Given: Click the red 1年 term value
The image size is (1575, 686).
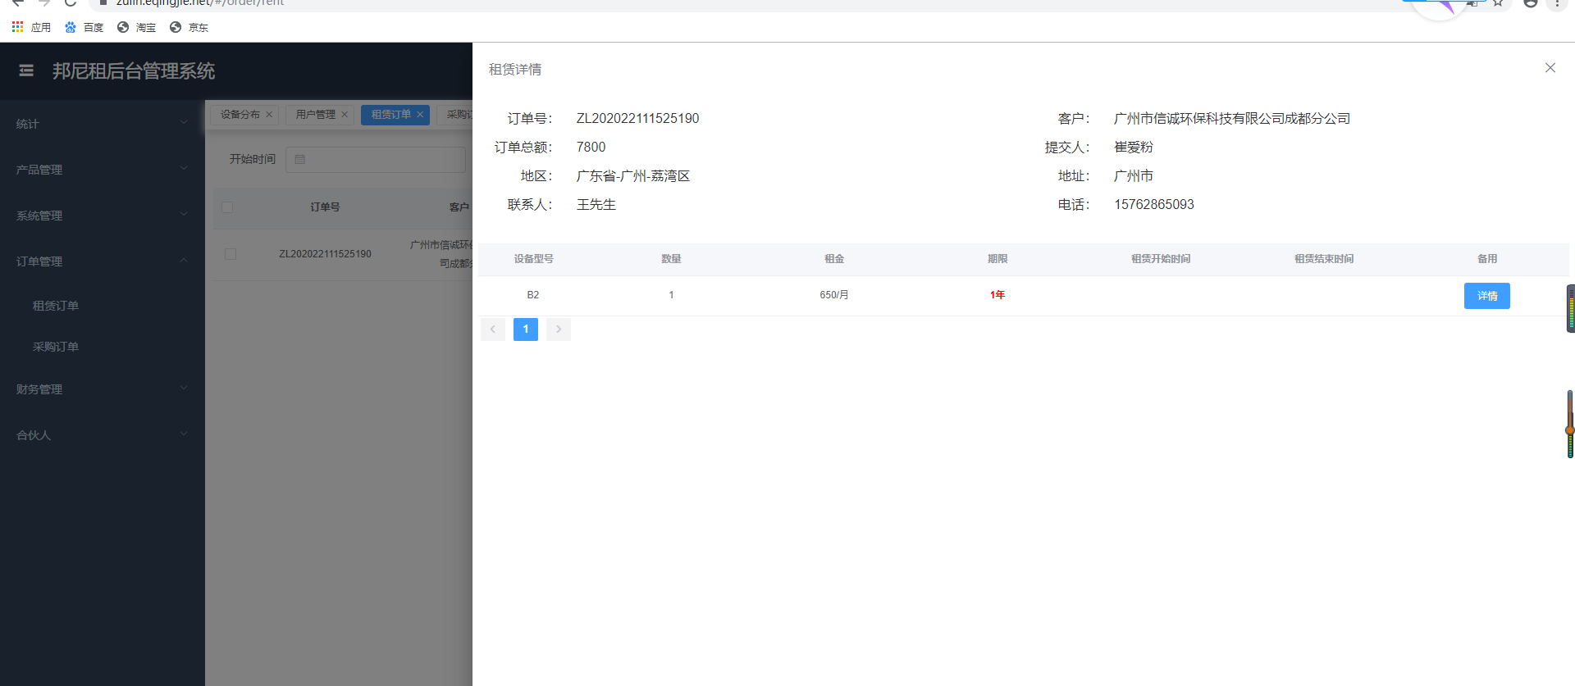Looking at the screenshot, I should coord(997,295).
